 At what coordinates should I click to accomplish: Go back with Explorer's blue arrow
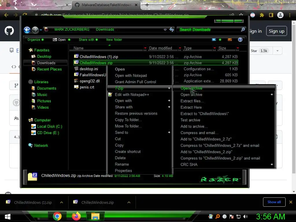pyautogui.click(x=27, y=30)
